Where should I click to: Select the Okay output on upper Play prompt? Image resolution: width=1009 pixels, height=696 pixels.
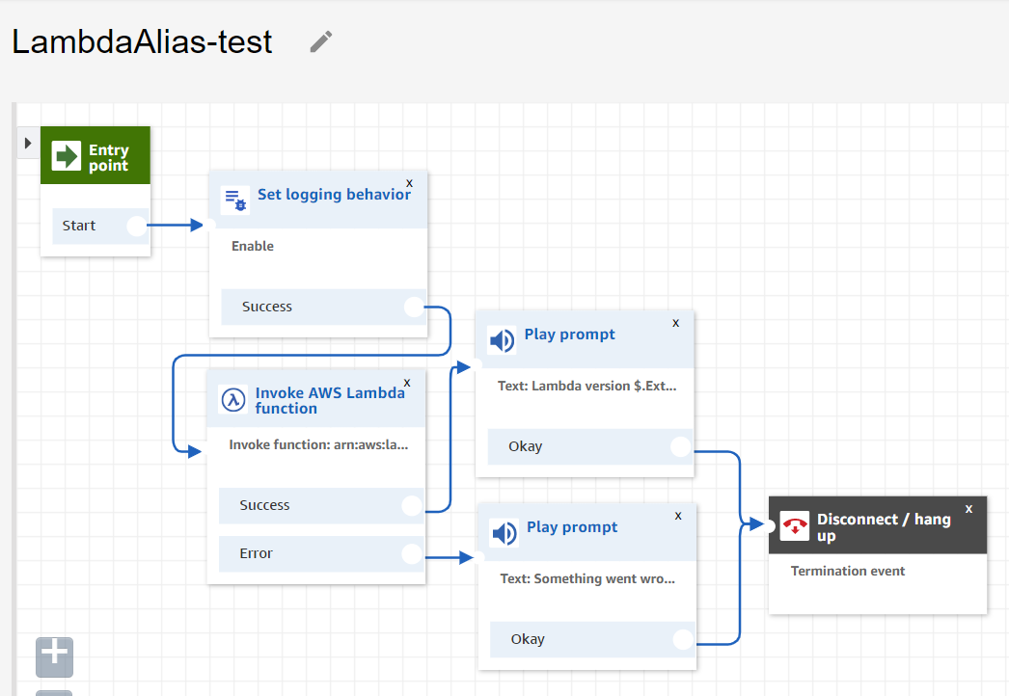click(x=682, y=445)
